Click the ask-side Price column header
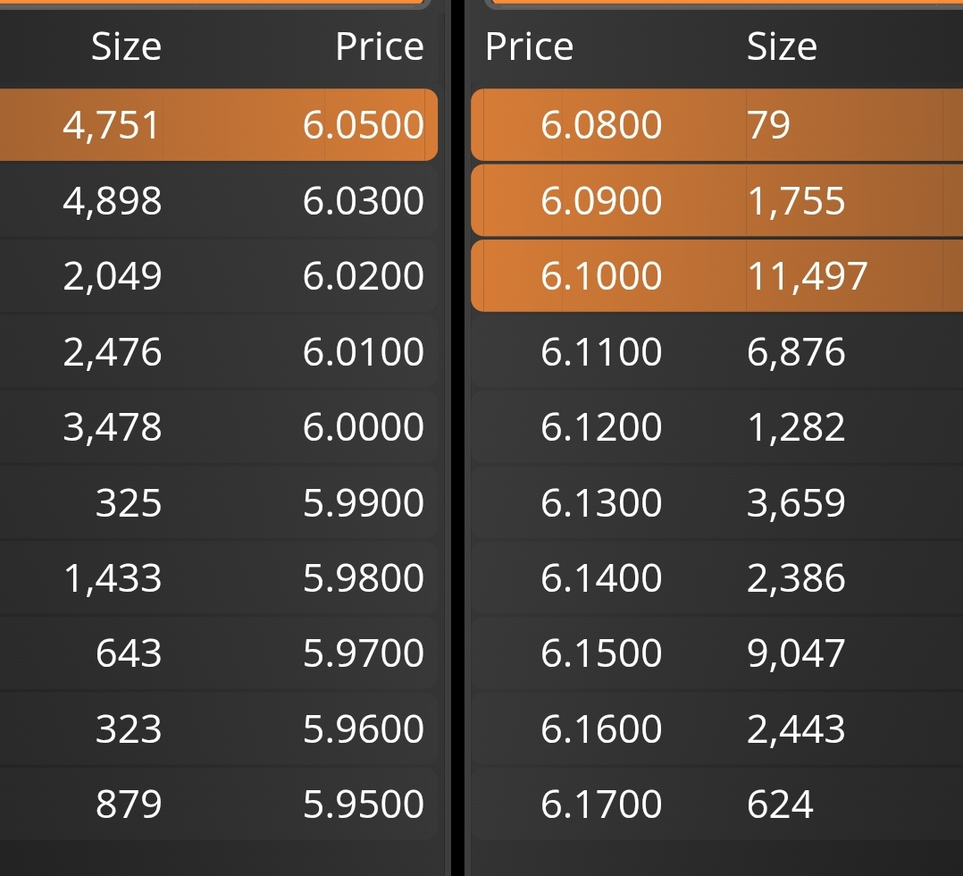 [x=529, y=46]
